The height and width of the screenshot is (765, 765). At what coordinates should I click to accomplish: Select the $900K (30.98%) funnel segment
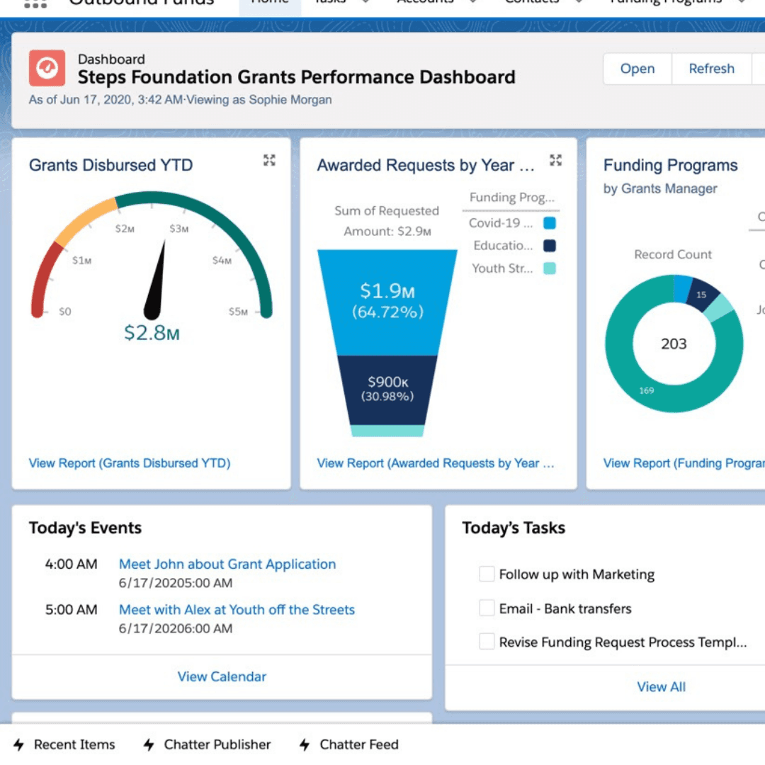pyautogui.click(x=387, y=390)
